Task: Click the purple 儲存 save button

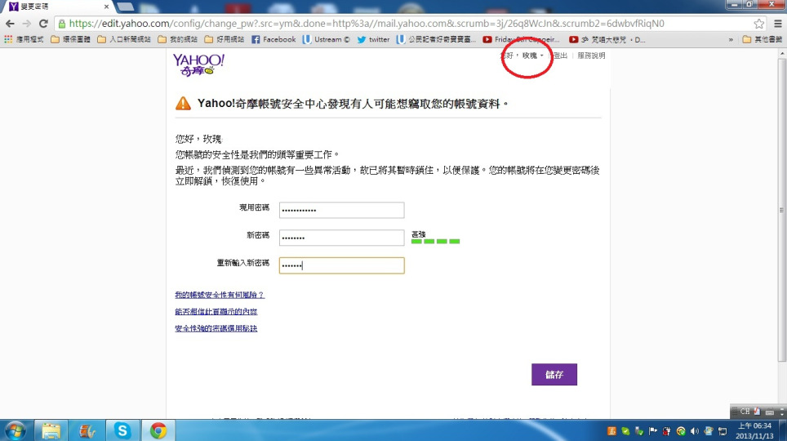Action: pos(554,375)
